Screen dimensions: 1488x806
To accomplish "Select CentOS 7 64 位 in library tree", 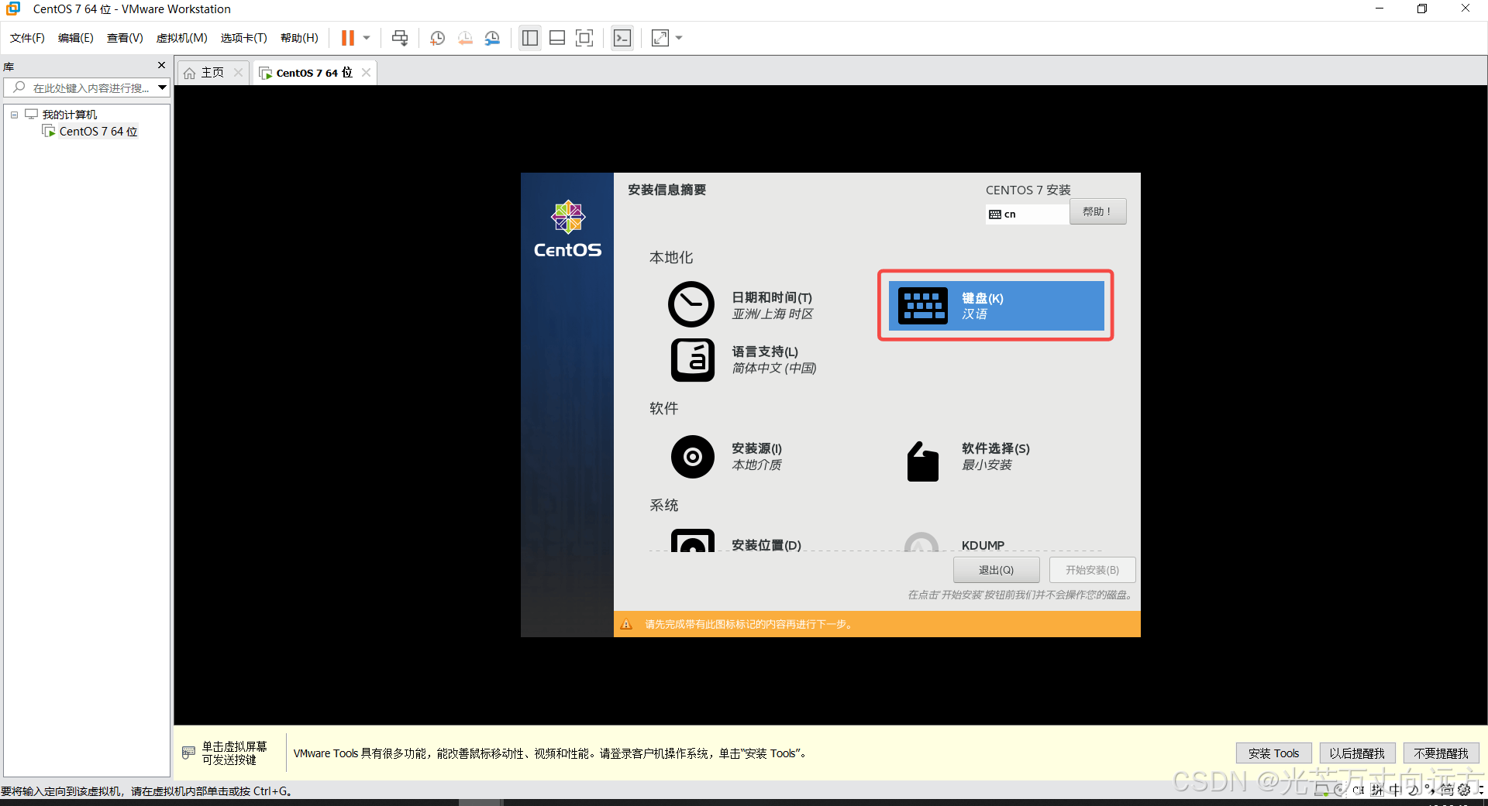I will 98,132.
